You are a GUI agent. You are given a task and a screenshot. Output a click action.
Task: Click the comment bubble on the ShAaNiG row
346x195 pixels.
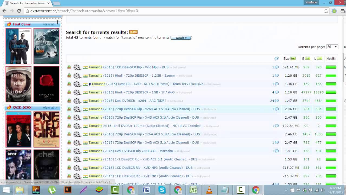[x=277, y=92]
